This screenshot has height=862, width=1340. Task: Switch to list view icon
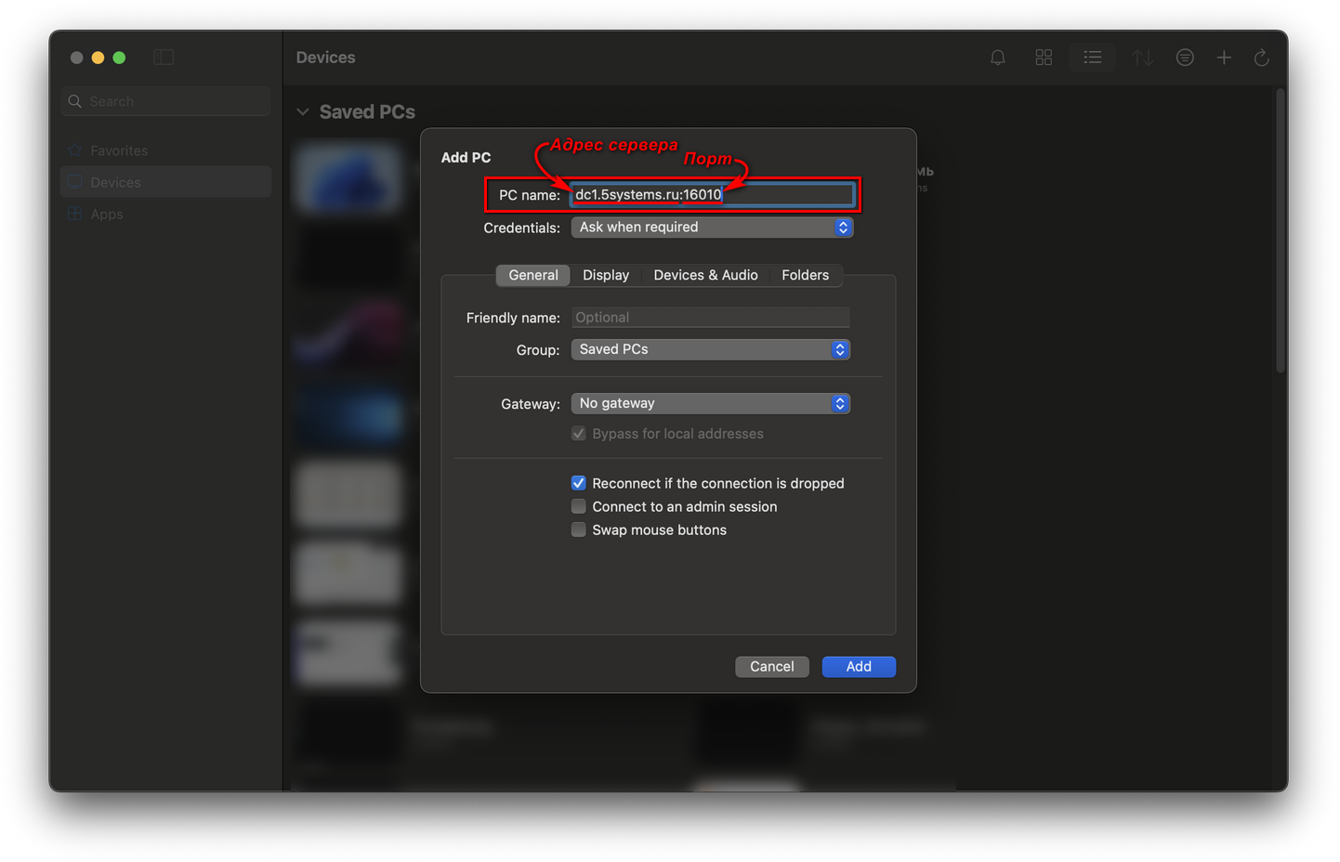(x=1092, y=58)
